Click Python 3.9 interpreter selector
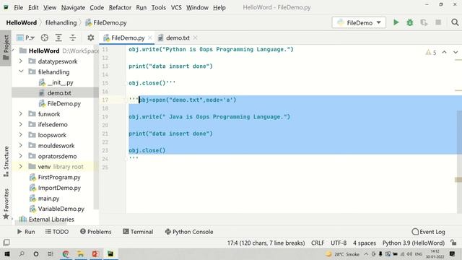Image resolution: width=462 pixels, height=260 pixels. click(x=414, y=243)
